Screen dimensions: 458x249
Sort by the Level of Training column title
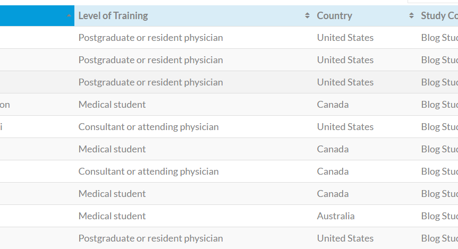113,16
